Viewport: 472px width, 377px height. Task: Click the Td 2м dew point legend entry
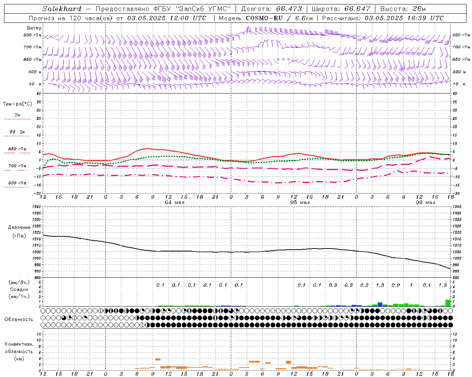(x=17, y=132)
